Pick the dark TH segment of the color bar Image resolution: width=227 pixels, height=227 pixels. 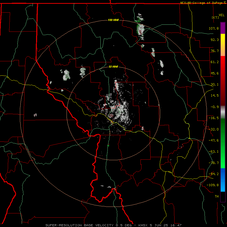(223, 196)
